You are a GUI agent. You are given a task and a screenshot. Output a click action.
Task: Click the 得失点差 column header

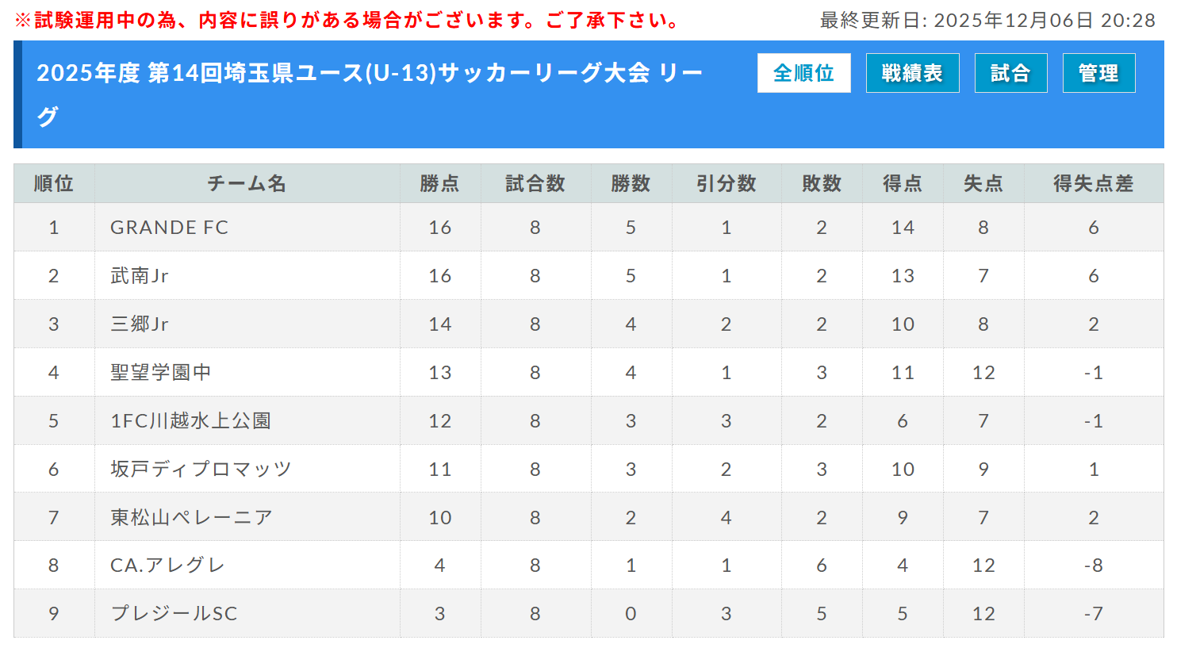tap(1093, 183)
